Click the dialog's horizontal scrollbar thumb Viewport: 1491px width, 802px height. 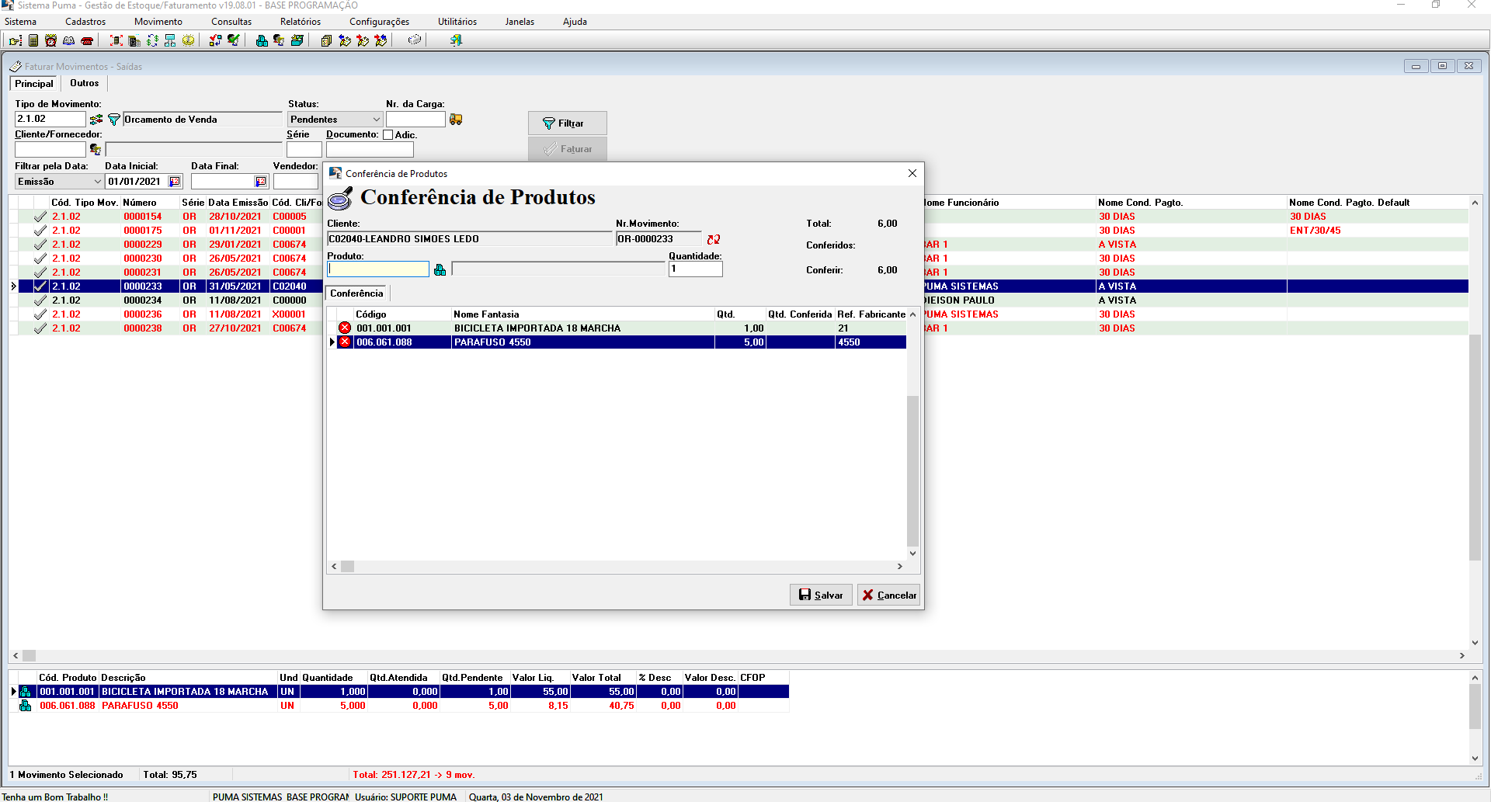(x=348, y=567)
